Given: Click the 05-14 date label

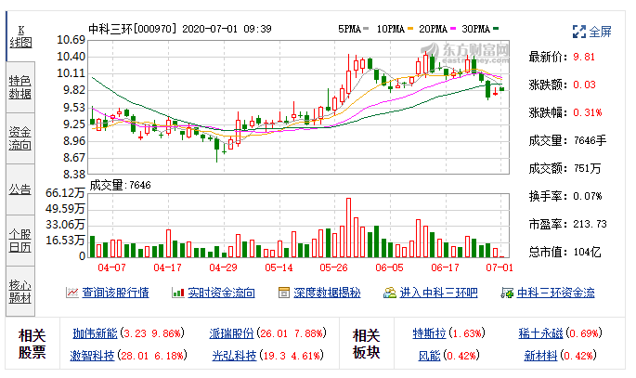Looking at the screenshot, I should [x=279, y=267].
